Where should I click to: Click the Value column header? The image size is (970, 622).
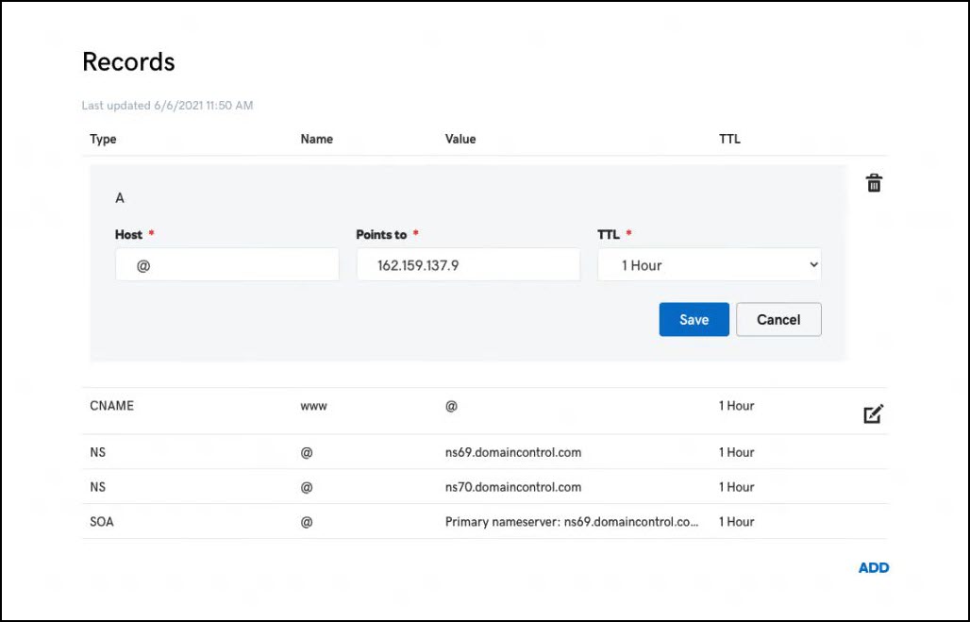tap(460, 139)
